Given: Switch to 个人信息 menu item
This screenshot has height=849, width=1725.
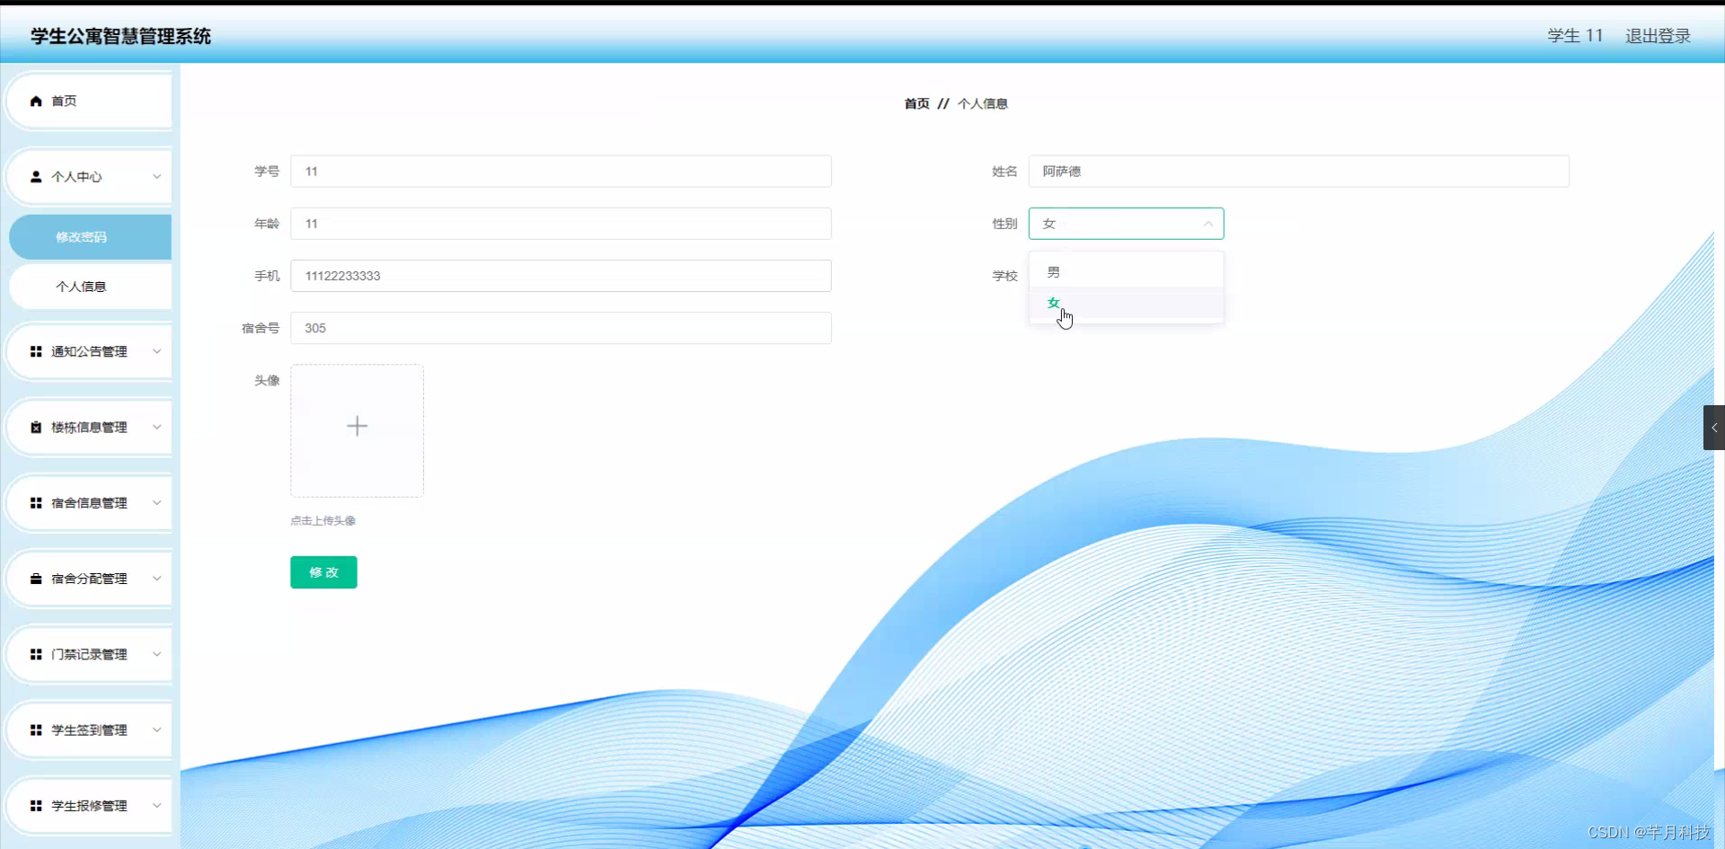Looking at the screenshot, I should point(81,286).
